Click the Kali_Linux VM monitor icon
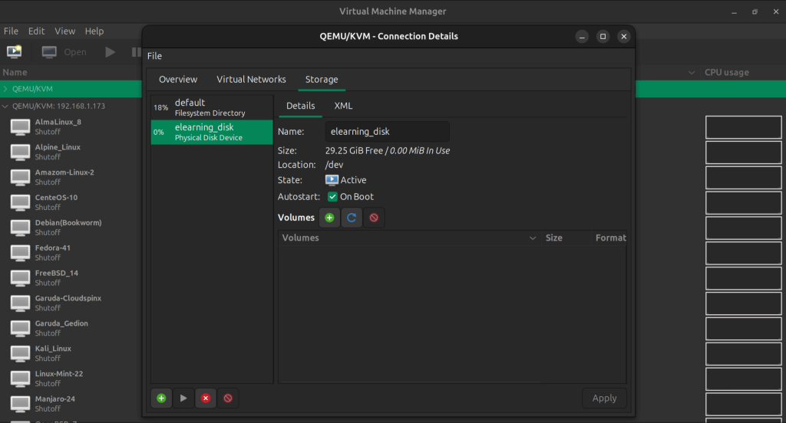 pyautogui.click(x=20, y=354)
